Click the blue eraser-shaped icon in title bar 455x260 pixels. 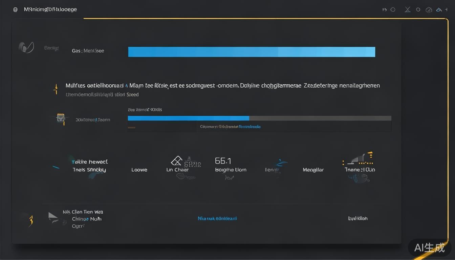439,10
